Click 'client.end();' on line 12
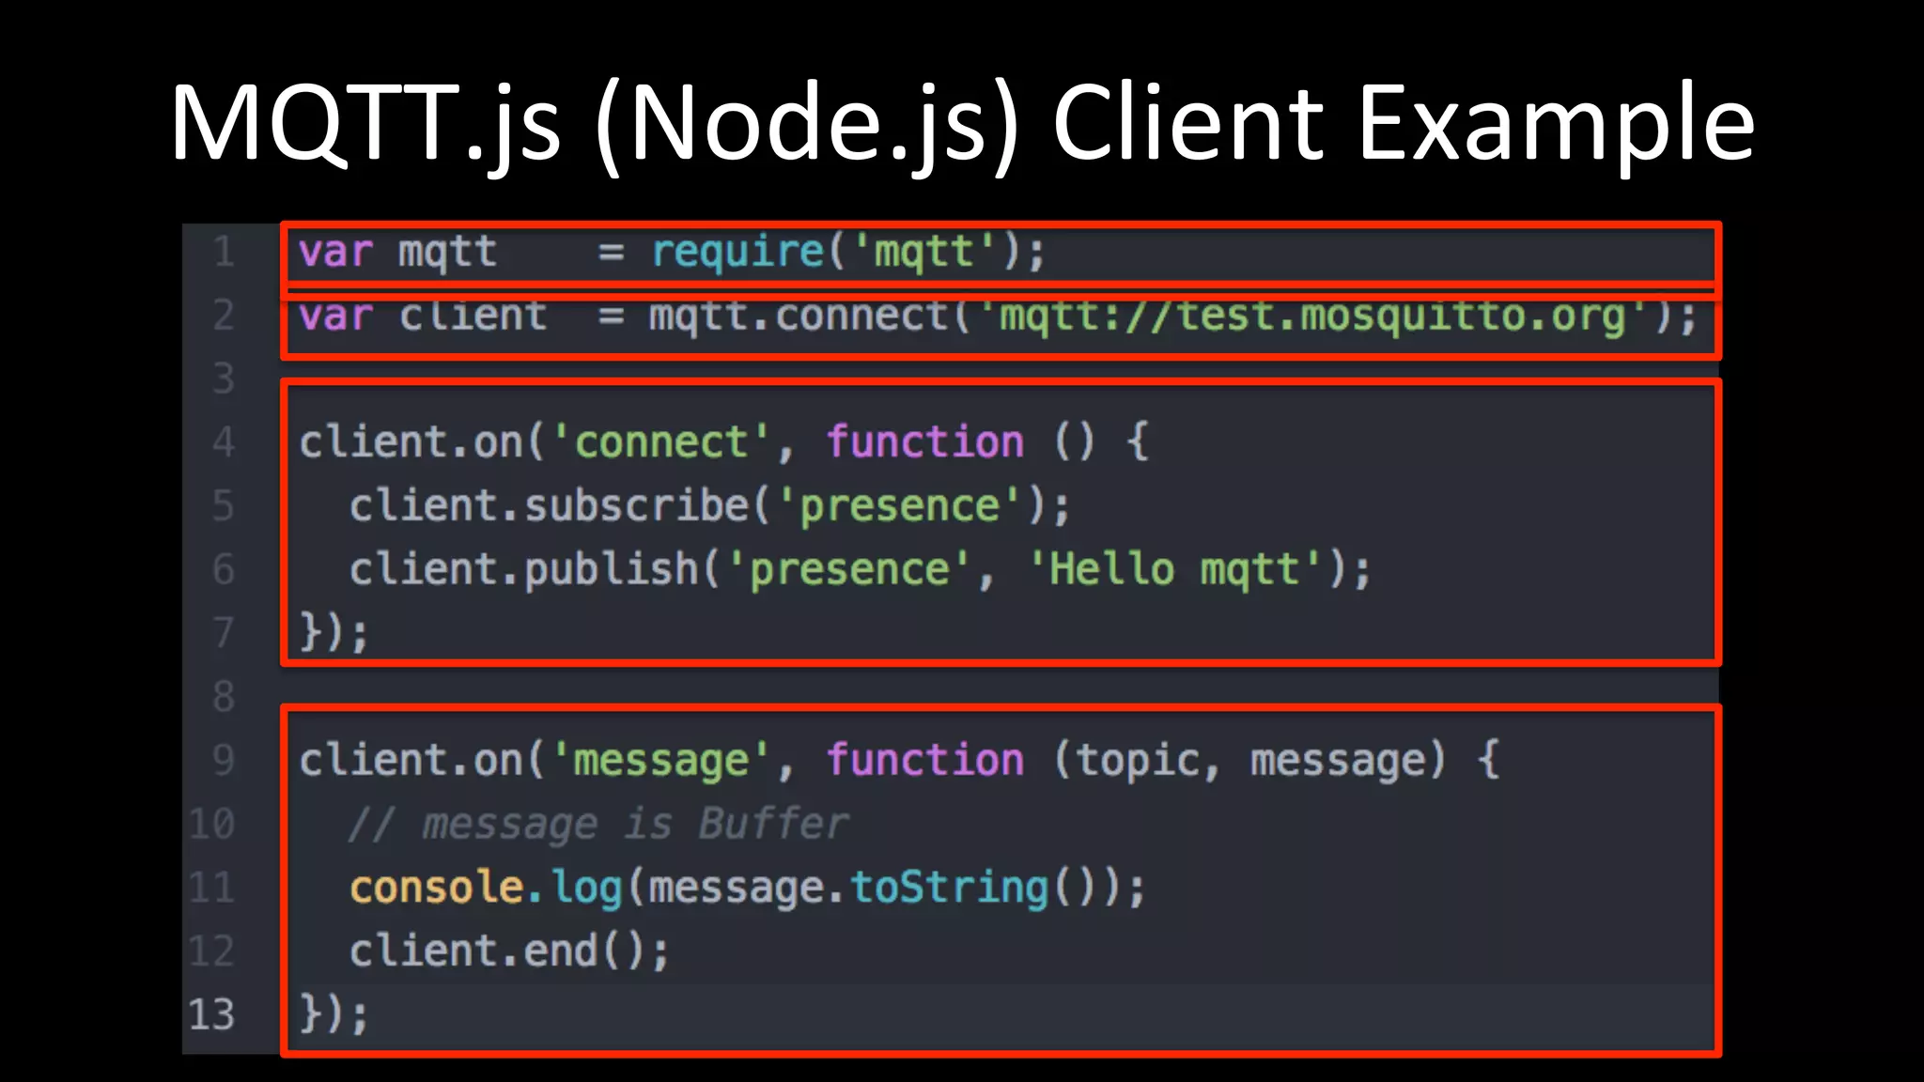This screenshot has height=1082, width=1924. tap(509, 951)
